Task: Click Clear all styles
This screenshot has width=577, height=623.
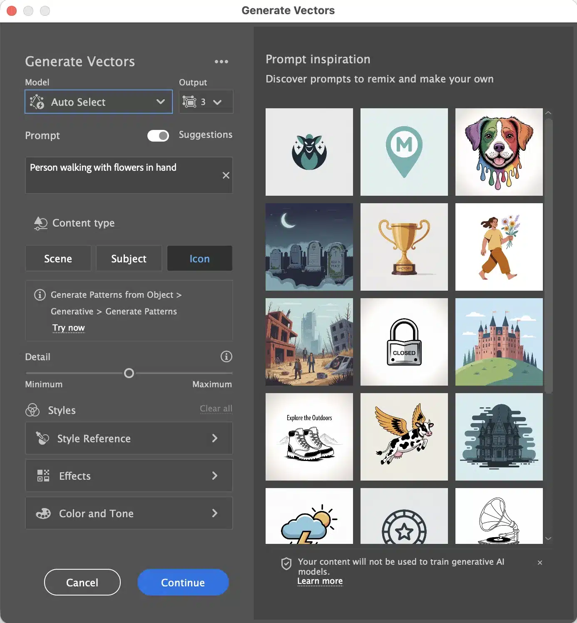Action: coord(216,409)
